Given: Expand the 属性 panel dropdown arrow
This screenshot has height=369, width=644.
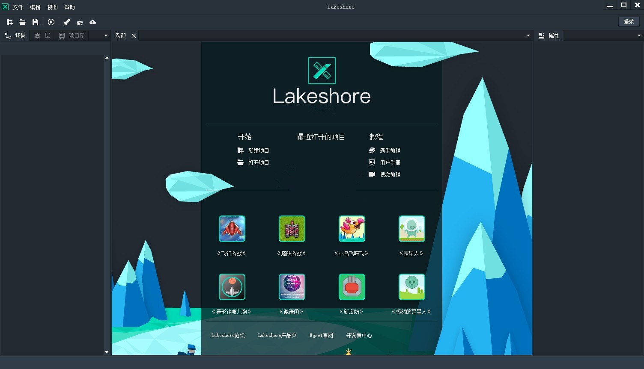Looking at the screenshot, I should [x=639, y=35].
